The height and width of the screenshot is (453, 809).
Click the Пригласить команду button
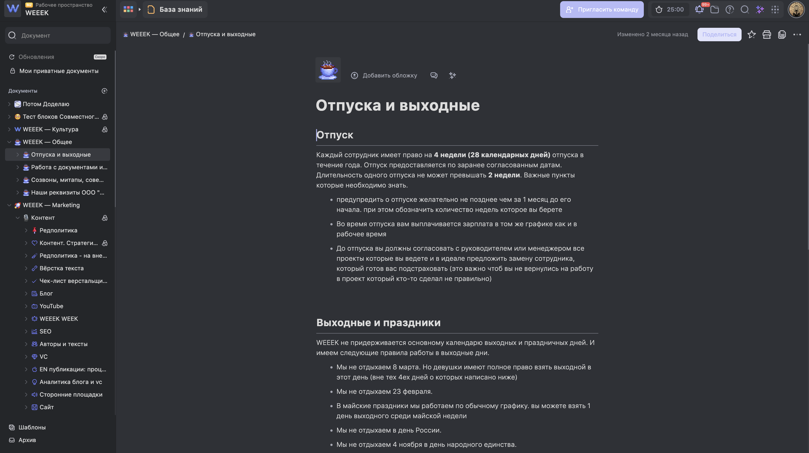click(x=601, y=10)
